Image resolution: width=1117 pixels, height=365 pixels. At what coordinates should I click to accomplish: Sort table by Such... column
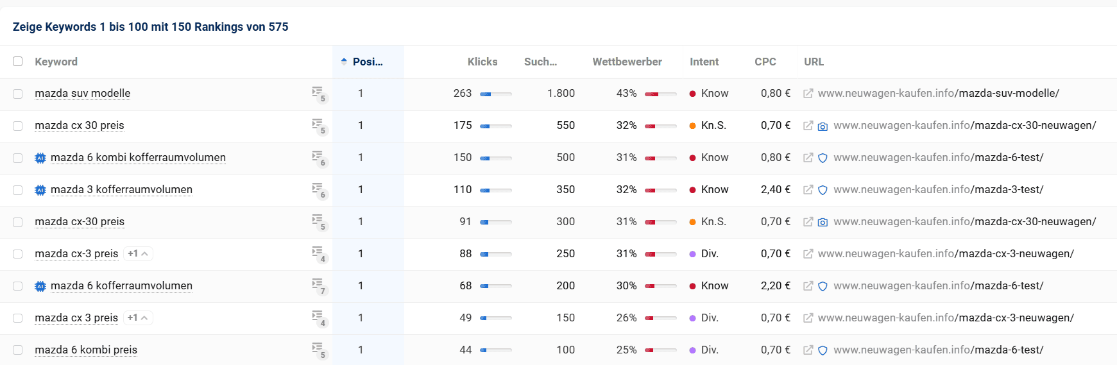540,62
